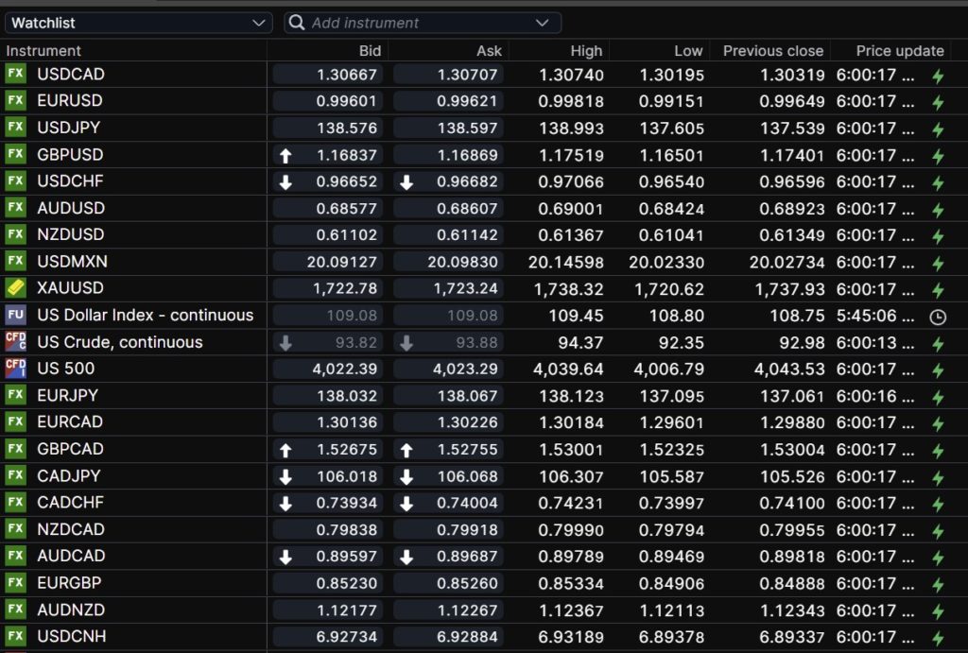968x653 pixels.
Task: Click the FU icon for US Dollar Index
Action: 15,316
